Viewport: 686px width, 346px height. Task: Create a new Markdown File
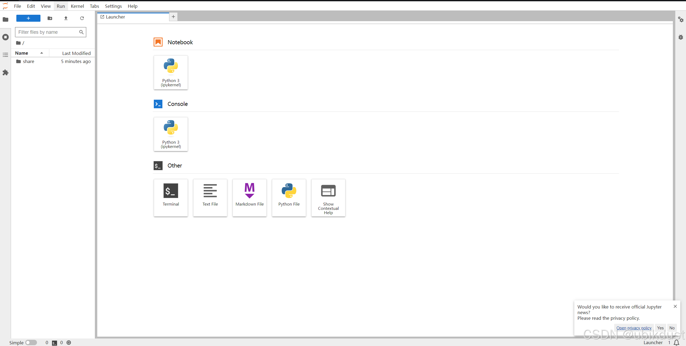[249, 197]
